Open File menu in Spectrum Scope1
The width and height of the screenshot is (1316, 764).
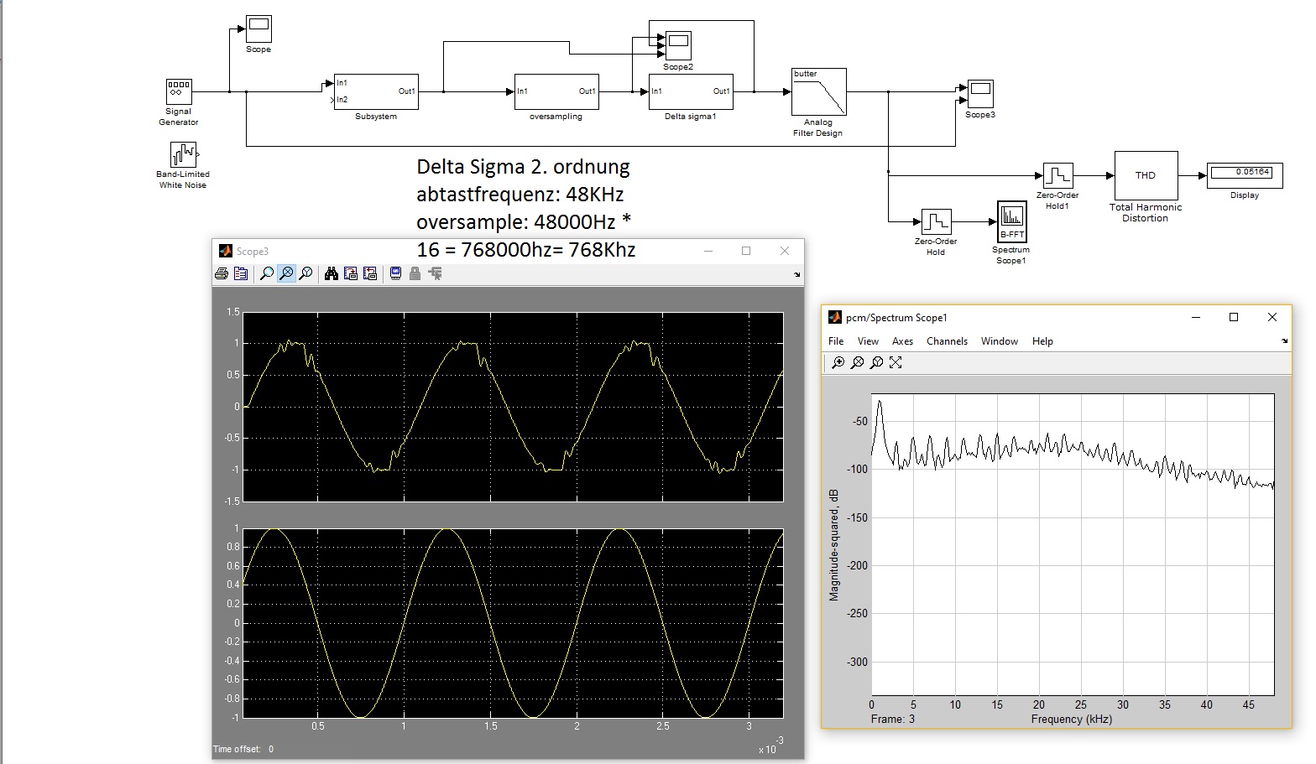click(x=836, y=341)
